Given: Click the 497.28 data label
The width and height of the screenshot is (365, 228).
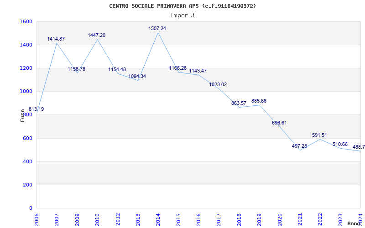Looking at the screenshot, I should tap(299, 146).
